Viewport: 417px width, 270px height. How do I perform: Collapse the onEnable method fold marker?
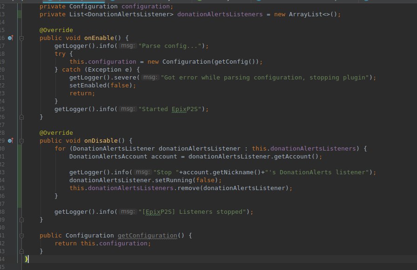click(x=21, y=38)
